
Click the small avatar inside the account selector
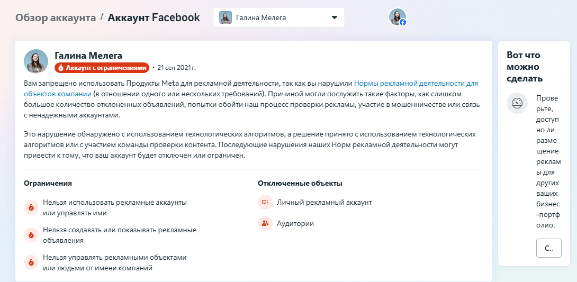click(225, 17)
